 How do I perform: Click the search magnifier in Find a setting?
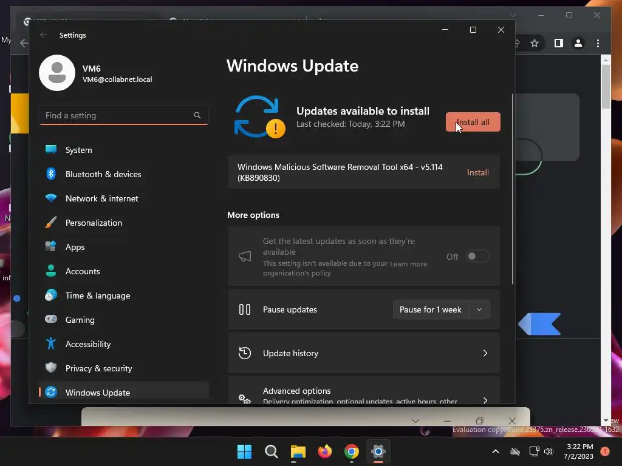coord(197,115)
